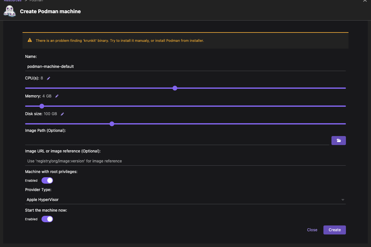Open the Provider Type dropdown
The width and height of the screenshot is (371, 247).
pyautogui.click(x=185, y=200)
